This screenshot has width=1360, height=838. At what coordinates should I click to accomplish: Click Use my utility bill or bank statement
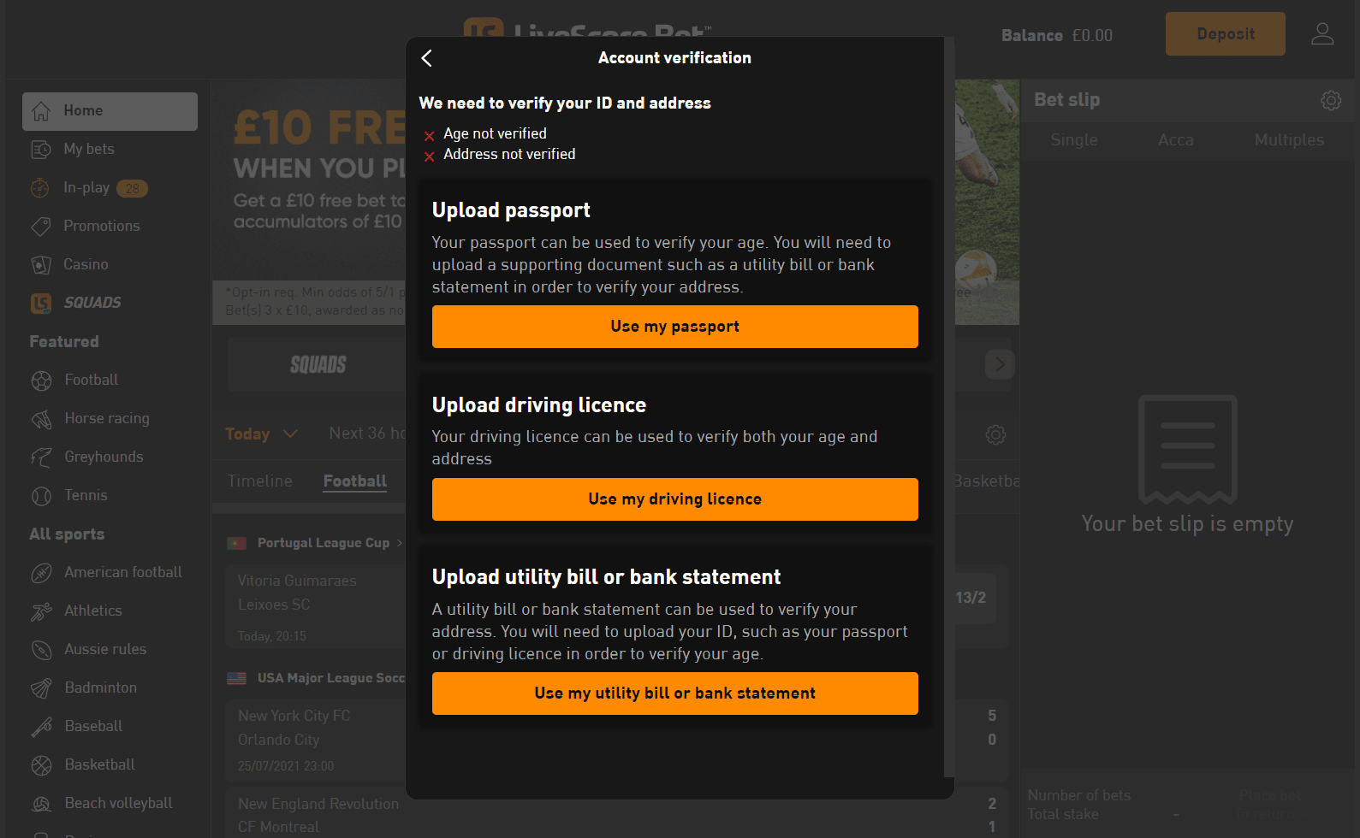[x=674, y=693]
